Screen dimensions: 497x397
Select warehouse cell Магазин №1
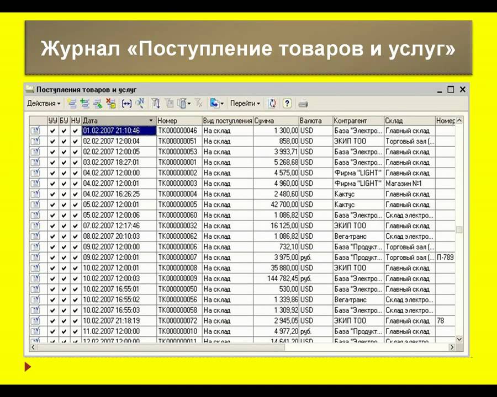(410, 183)
